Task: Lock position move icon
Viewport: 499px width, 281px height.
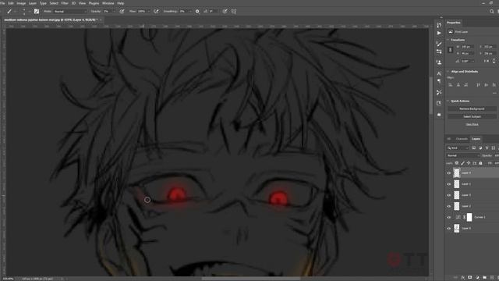Action: [469, 163]
